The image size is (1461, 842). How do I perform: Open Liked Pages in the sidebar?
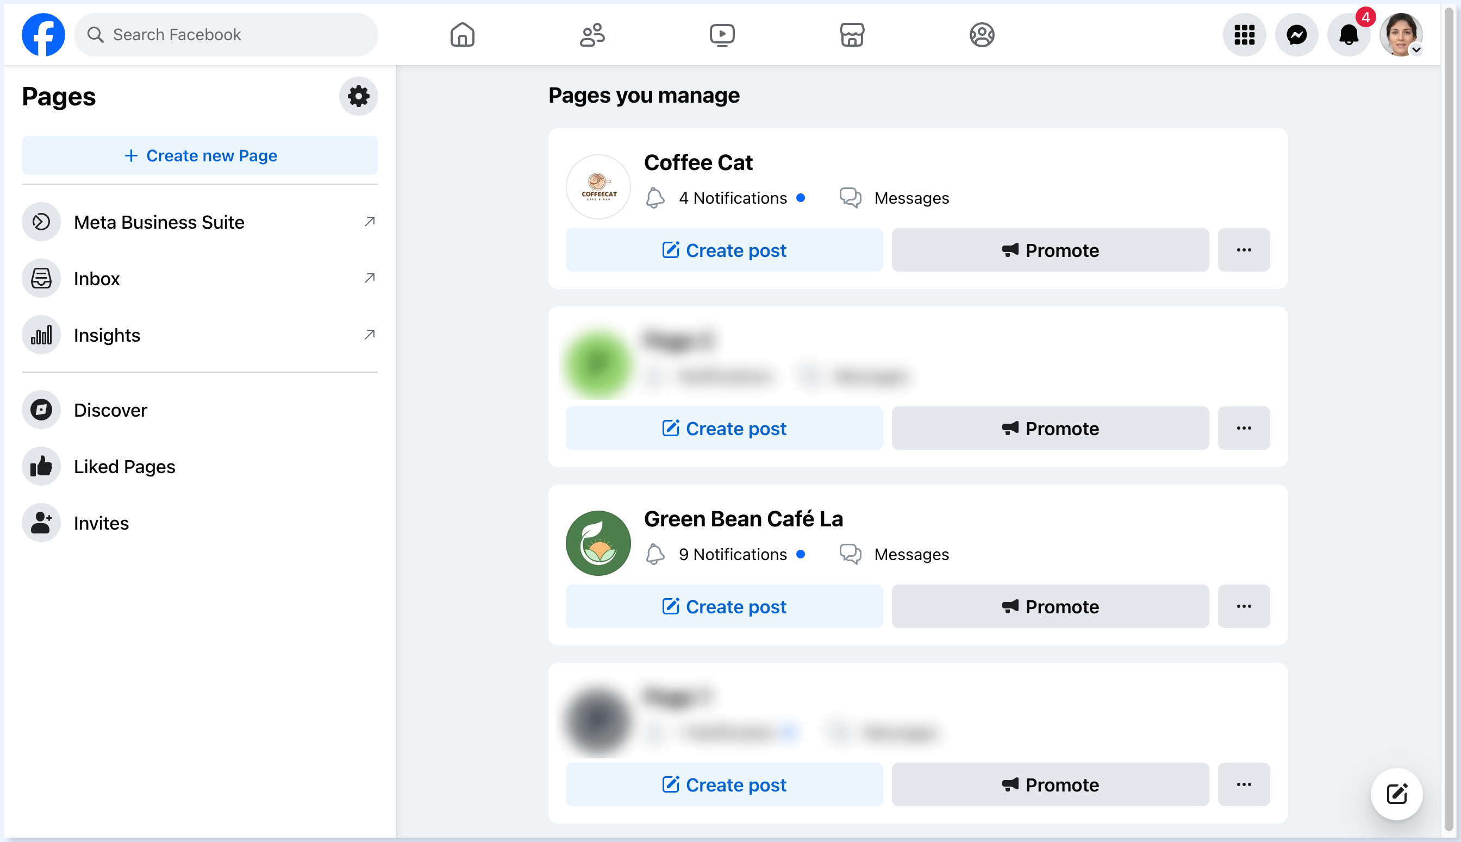(x=124, y=466)
